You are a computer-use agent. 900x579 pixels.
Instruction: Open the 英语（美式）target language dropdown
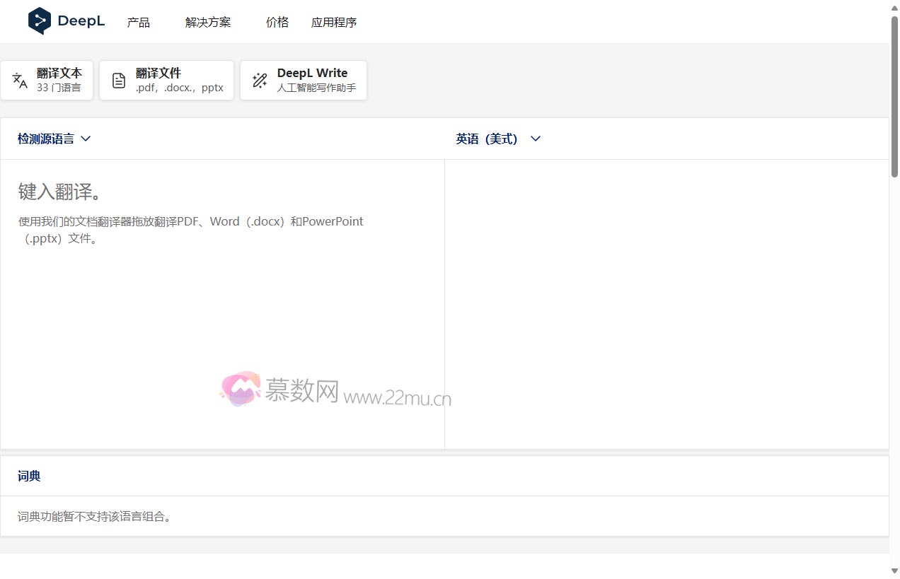click(x=487, y=139)
